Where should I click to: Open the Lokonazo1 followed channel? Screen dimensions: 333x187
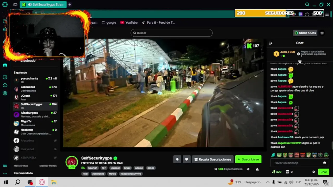tap(35, 89)
